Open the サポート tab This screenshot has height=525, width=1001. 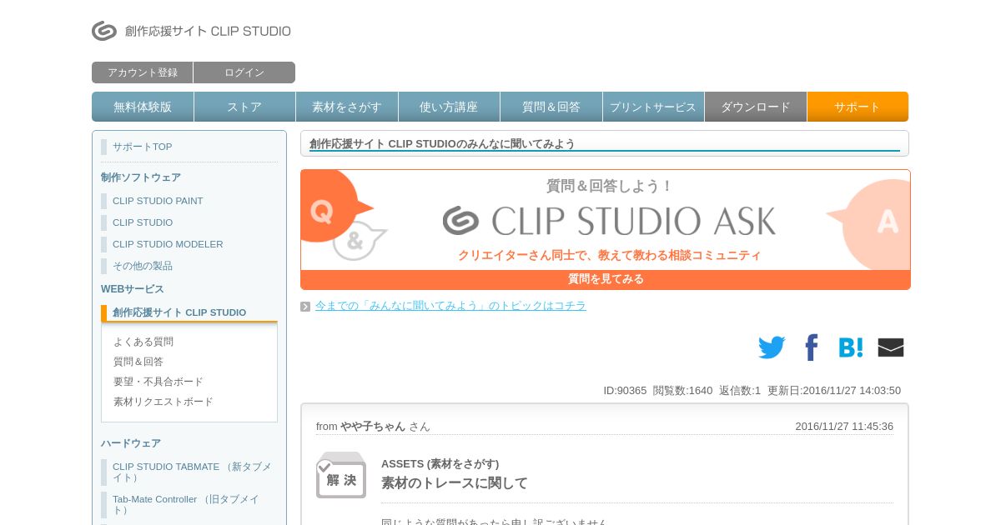(858, 107)
